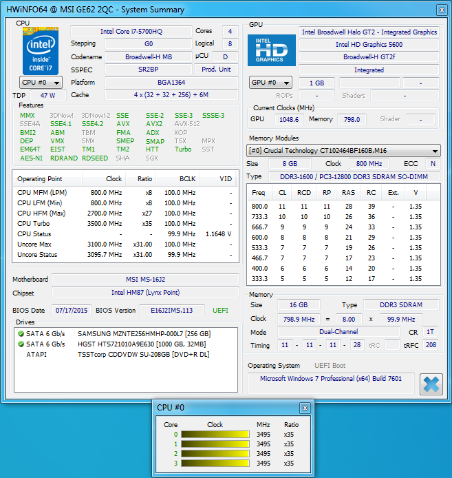Screen dimensions: 452x478
Task: Select the 333.3 memory frequency row
Action: [x=343, y=279]
